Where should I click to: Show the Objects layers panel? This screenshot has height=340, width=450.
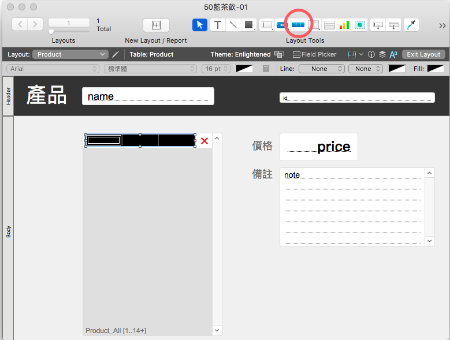pos(382,54)
